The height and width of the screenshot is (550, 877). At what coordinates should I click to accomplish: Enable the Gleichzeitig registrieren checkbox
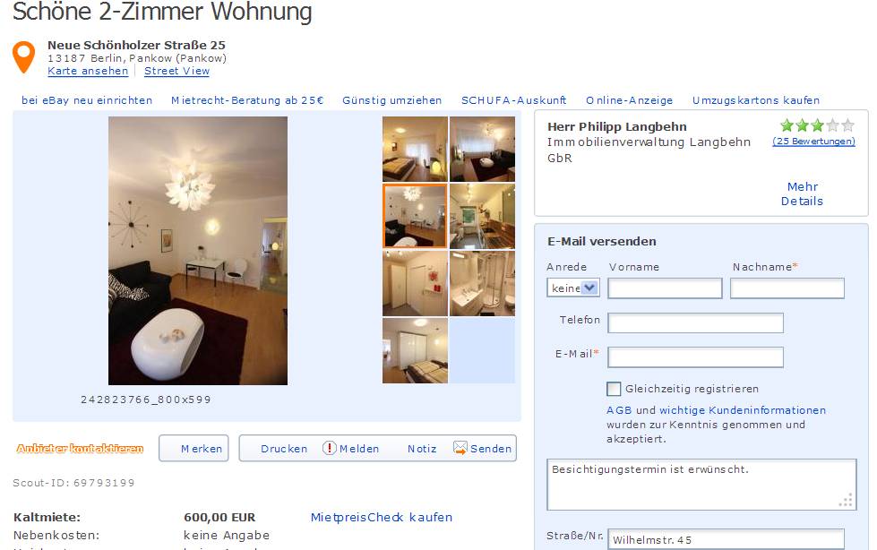(614, 389)
